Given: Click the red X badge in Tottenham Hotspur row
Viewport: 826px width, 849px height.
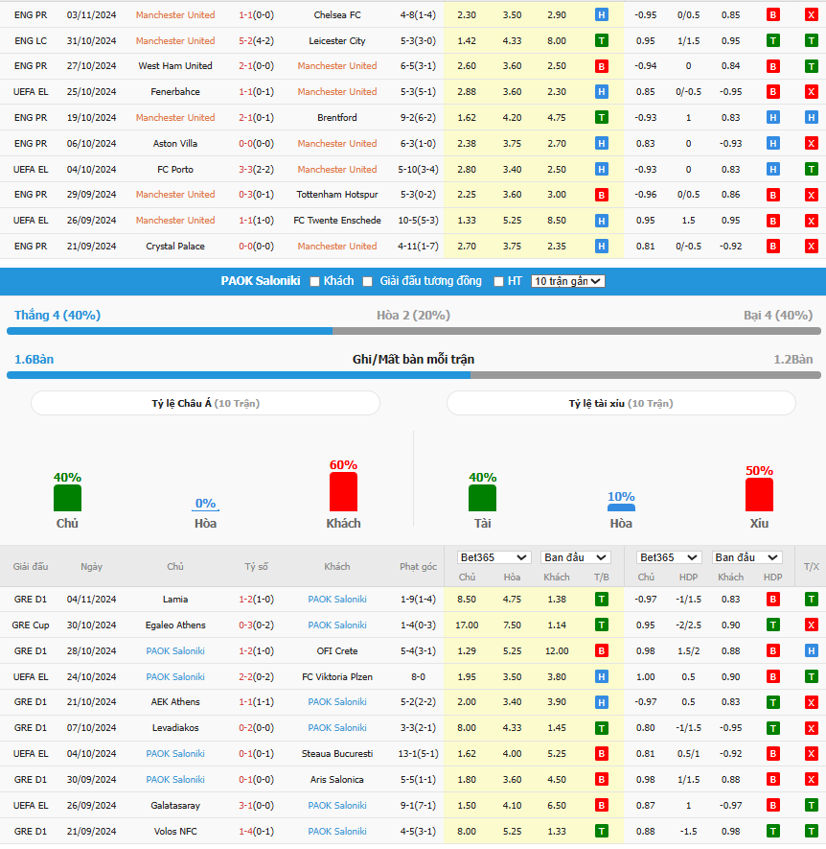Looking at the screenshot, I should tap(811, 195).
